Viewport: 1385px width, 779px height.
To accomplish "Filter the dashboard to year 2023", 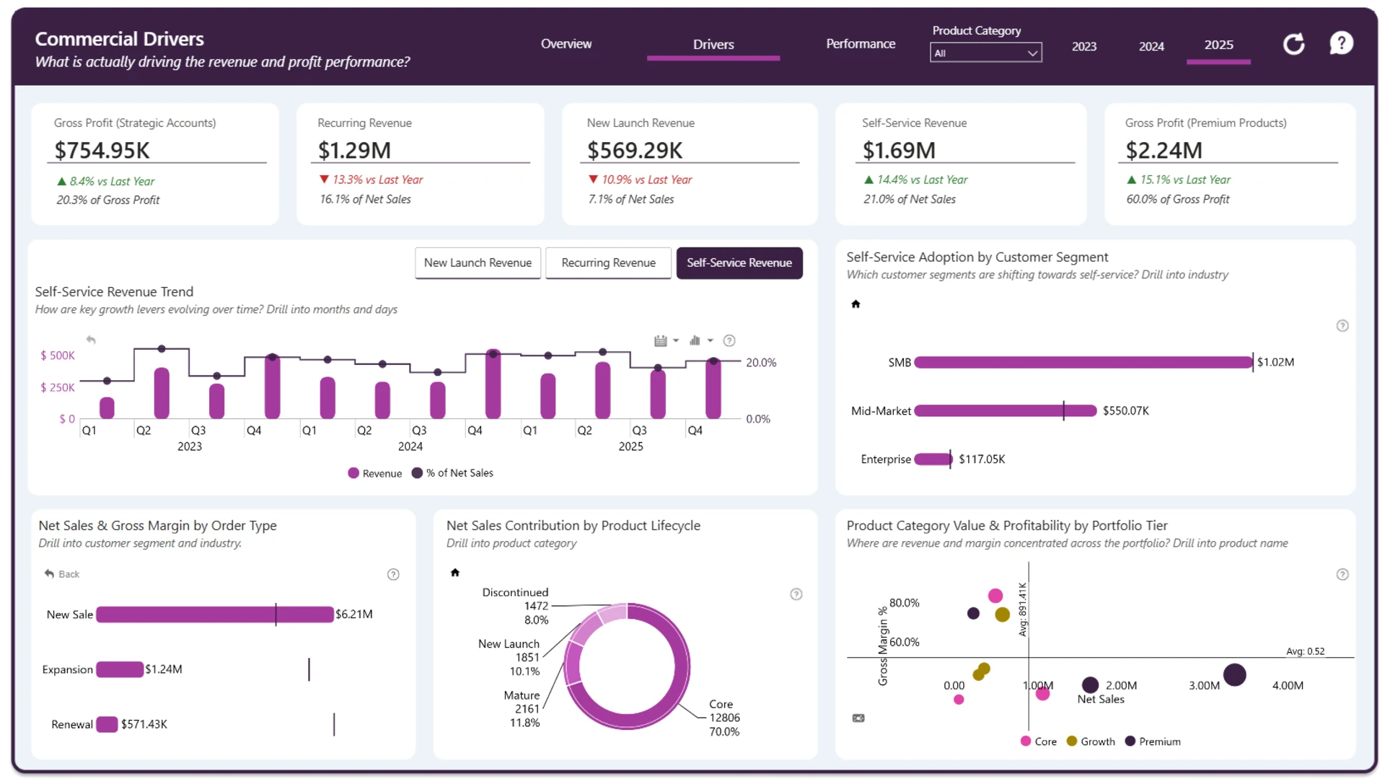I will point(1084,46).
